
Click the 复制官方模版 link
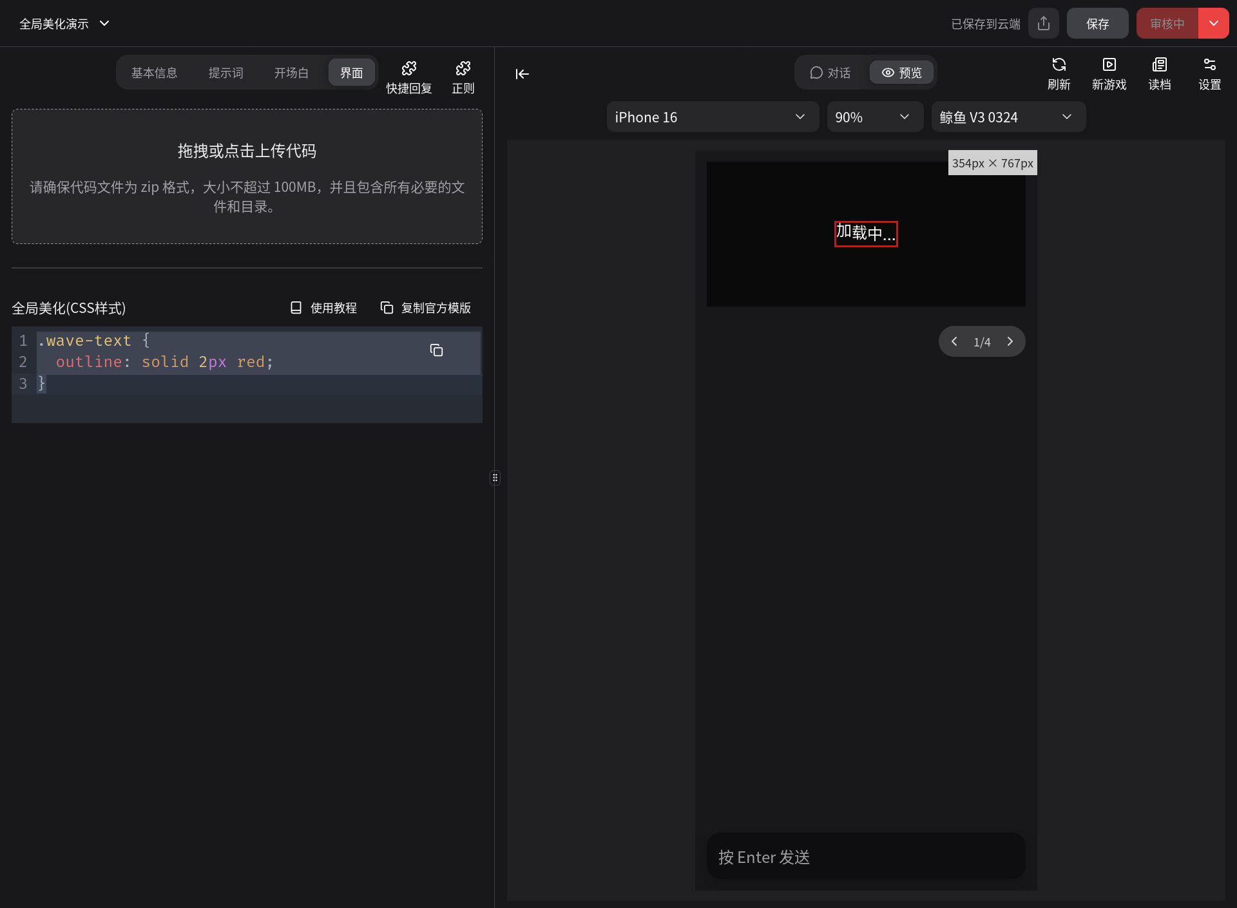426,308
